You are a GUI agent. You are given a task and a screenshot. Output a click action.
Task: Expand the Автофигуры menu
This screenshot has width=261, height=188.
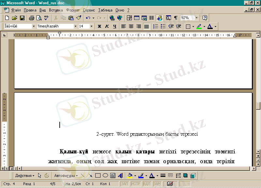pos(66,176)
